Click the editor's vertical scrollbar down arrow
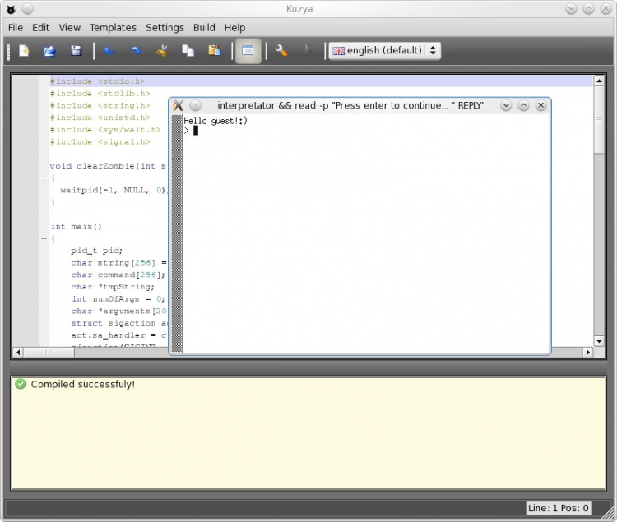 coord(599,340)
